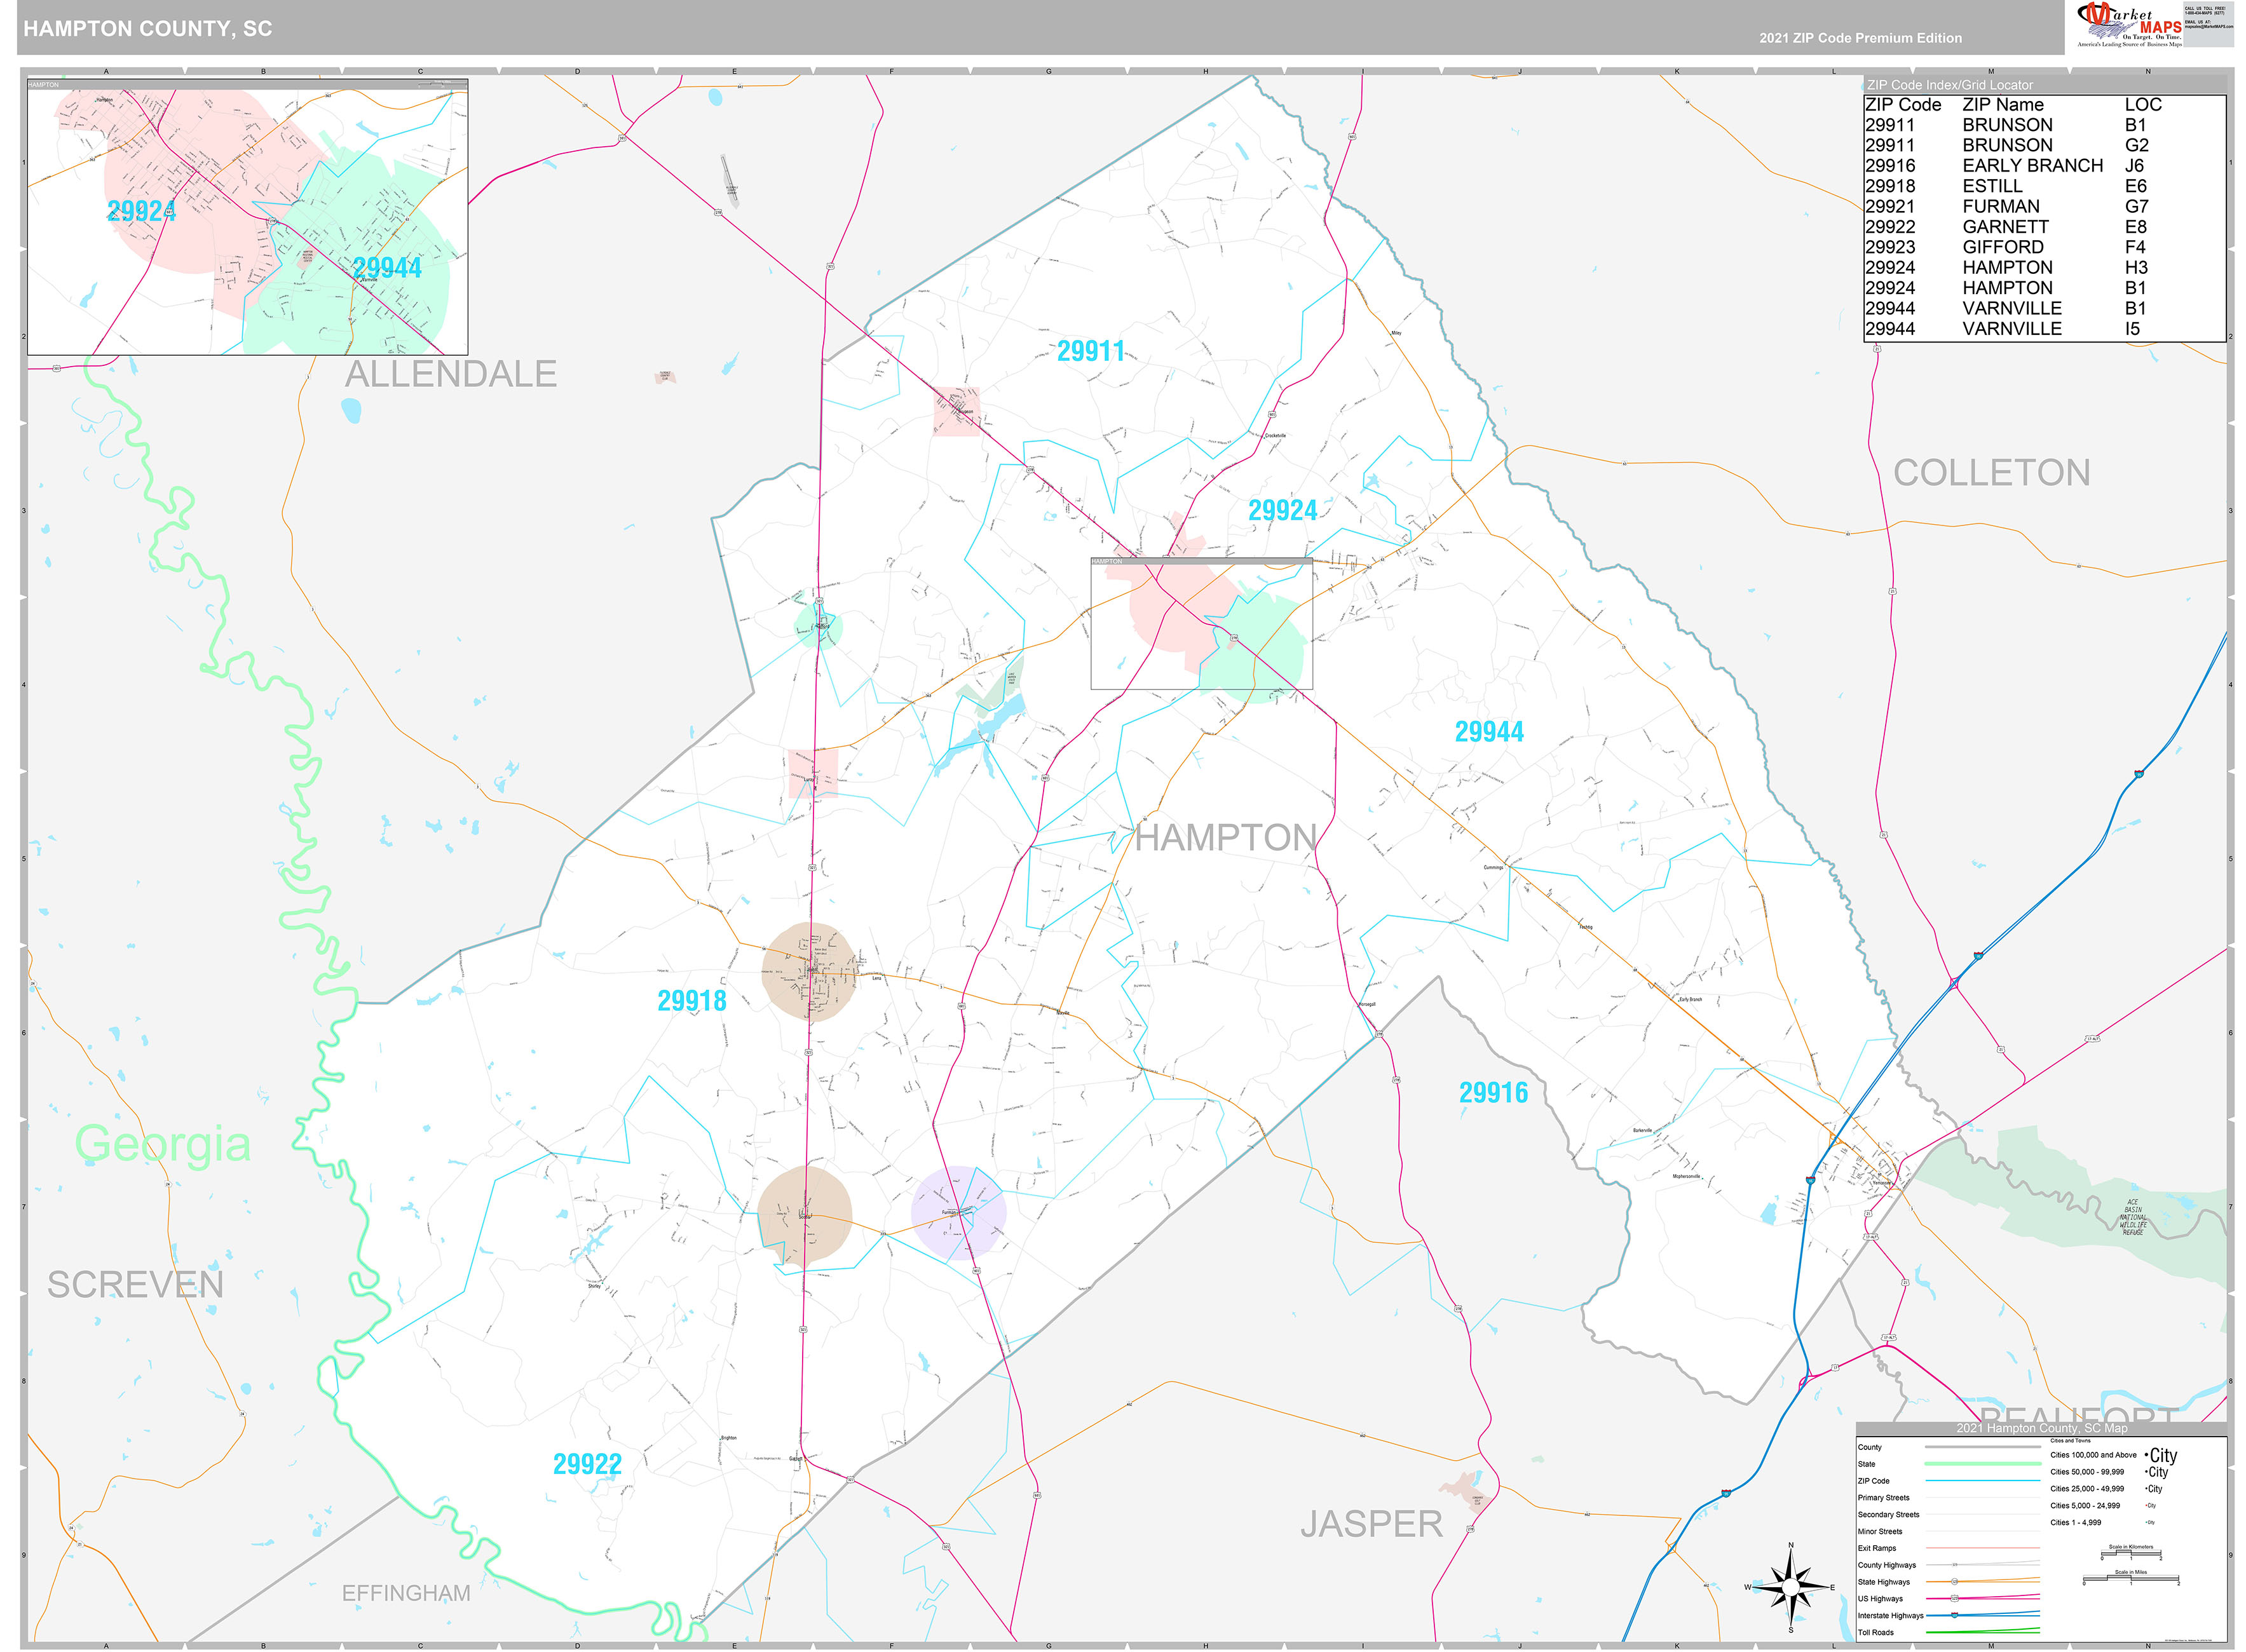Select the State Highways route marker in legend
The width and height of the screenshot is (2246, 1652).
pyautogui.click(x=1955, y=1582)
